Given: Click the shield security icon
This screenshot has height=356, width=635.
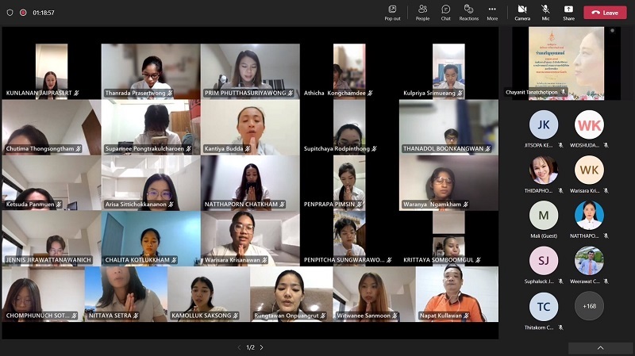Looking at the screenshot, I should coord(10,13).
